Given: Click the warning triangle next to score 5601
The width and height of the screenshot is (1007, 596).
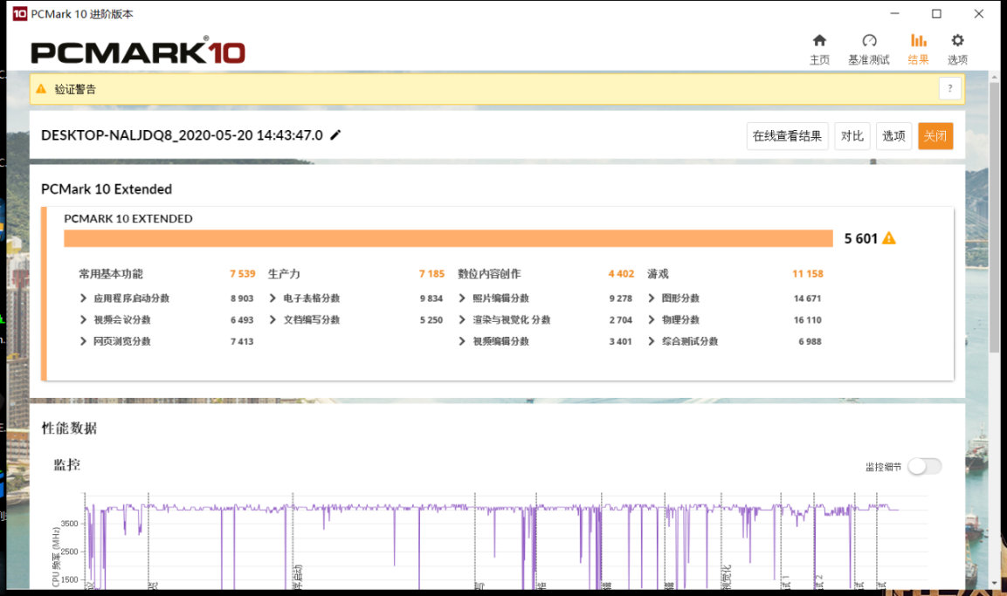Looking at the screenshot, I should coord(889,237).
